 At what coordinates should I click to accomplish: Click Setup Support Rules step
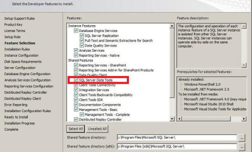pos(20,18)
